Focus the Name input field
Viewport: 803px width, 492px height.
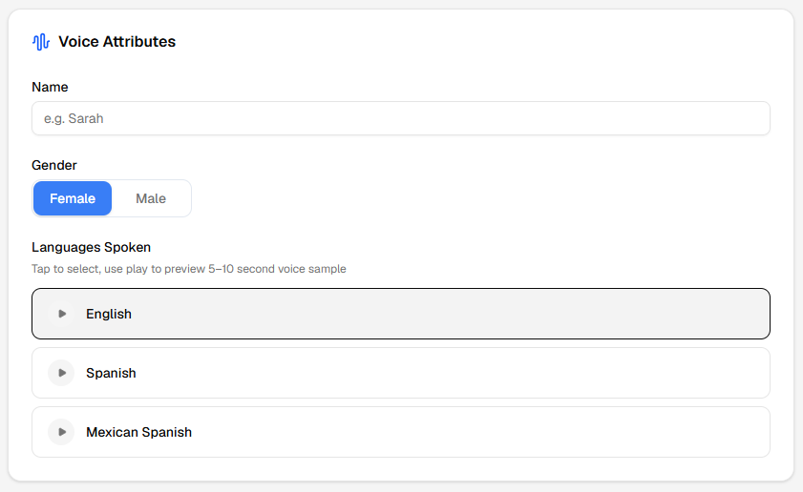click(401, 119)
